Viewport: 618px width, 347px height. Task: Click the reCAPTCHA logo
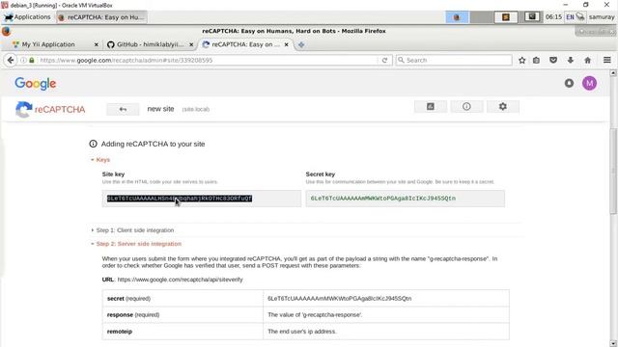click(x=50, y=109)
